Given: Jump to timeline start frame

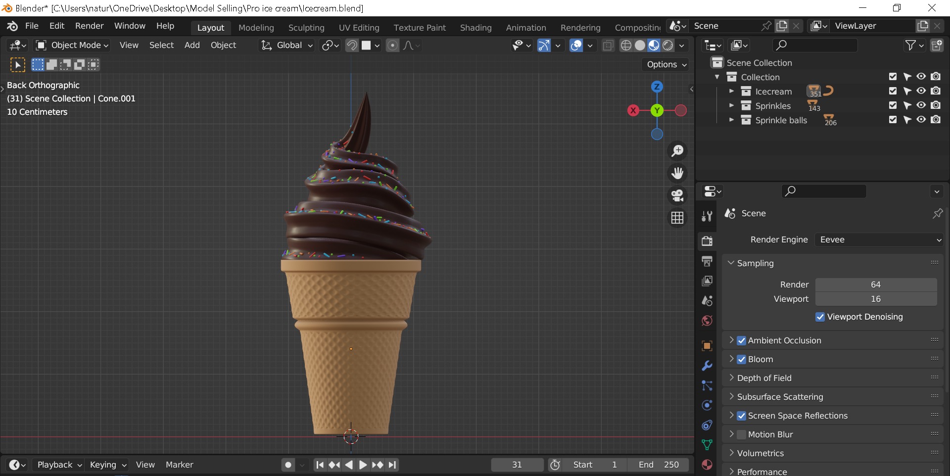Looking at the screenshot, I should pyautogui.click(x=320, y=465).
